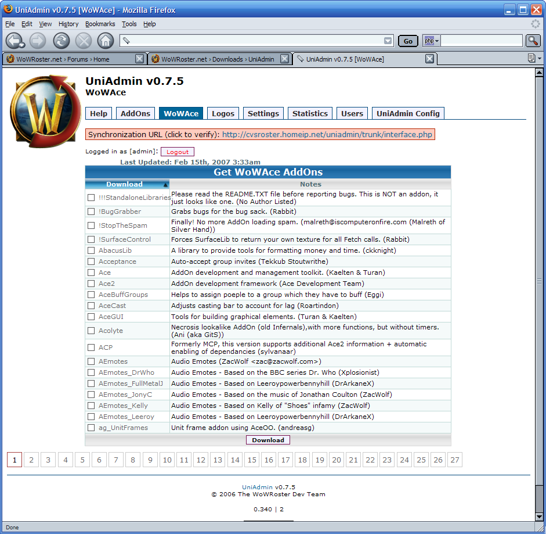This screenshot has height=534, width=546.
Task: Click the scrollbar down arrow
Action: 539,517
